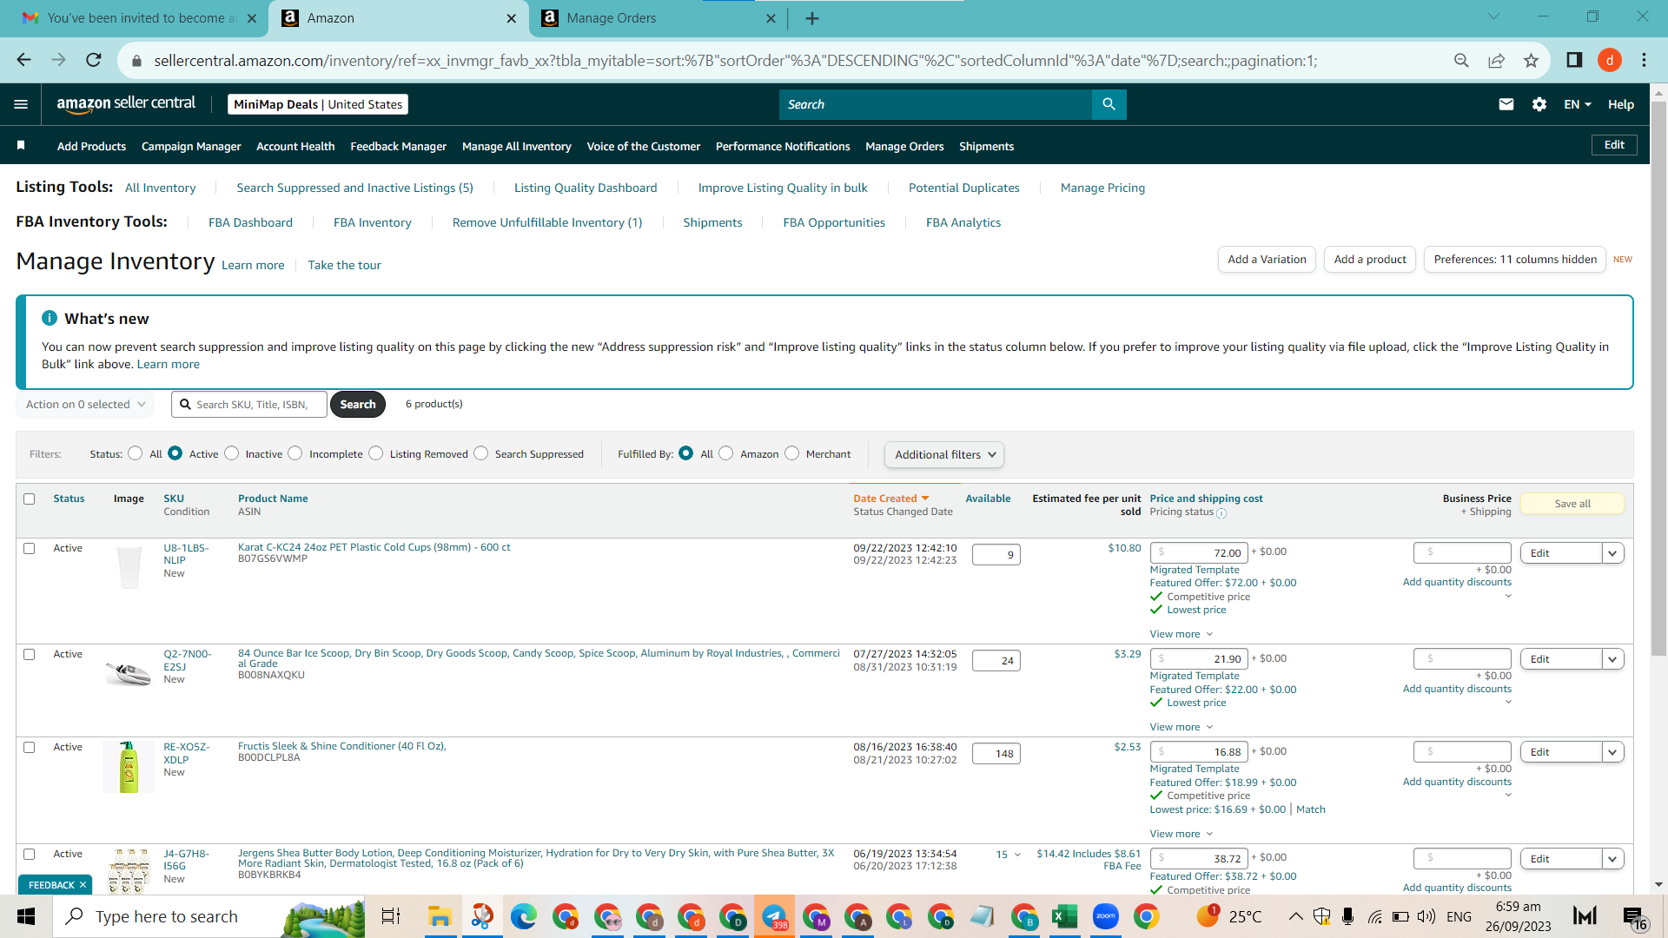The width and height of the screenshot is (1668, 938).
Task: Open a new browser tab with plus icon
Action: click(x=812, y=18)
